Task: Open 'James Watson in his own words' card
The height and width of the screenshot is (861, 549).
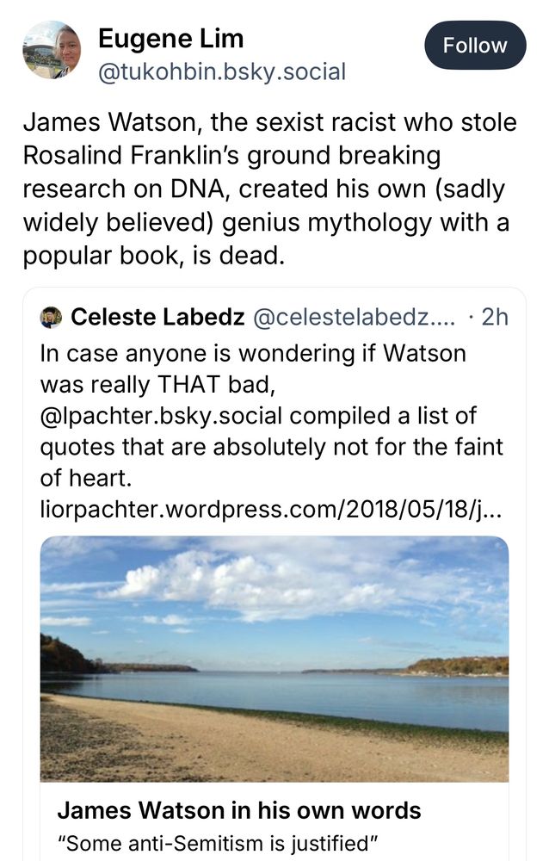Action: tap(237, 809)
